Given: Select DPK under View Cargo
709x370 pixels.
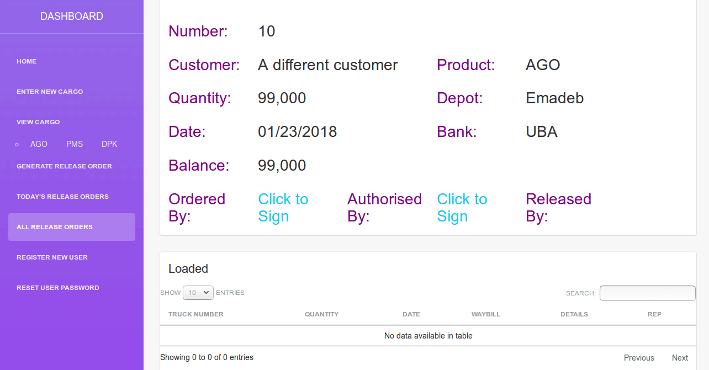Looking at the screenshot, I should (109, 144).
